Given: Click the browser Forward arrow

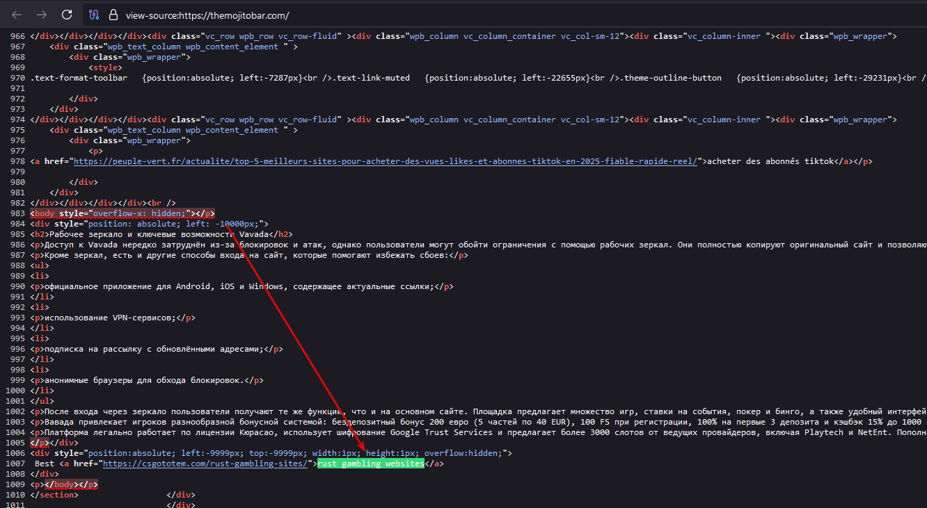Looking at the screenshot, I should coord(42,15).
